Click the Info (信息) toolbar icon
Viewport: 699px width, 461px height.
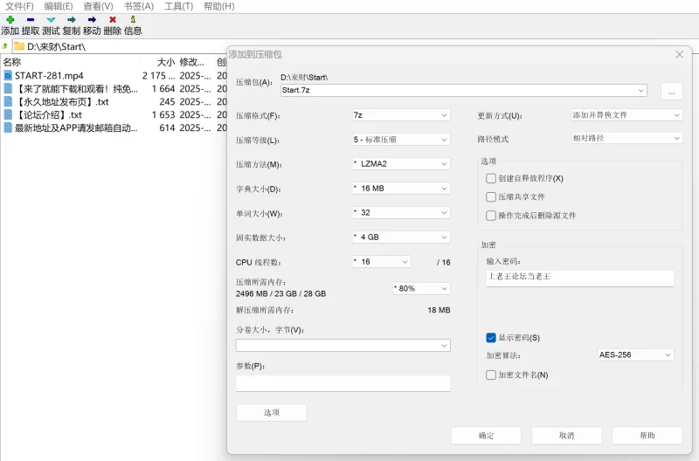point(133,19)
